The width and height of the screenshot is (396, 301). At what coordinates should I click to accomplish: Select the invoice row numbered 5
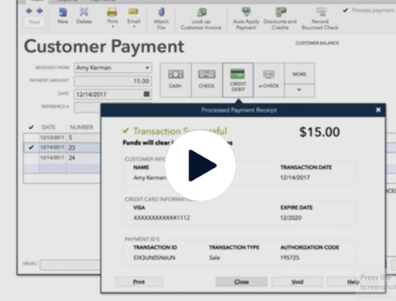pyautogui.click(x=62, y=138)
